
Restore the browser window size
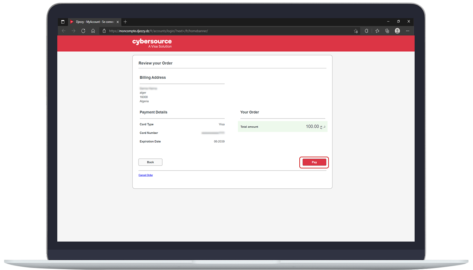point(398,21)
